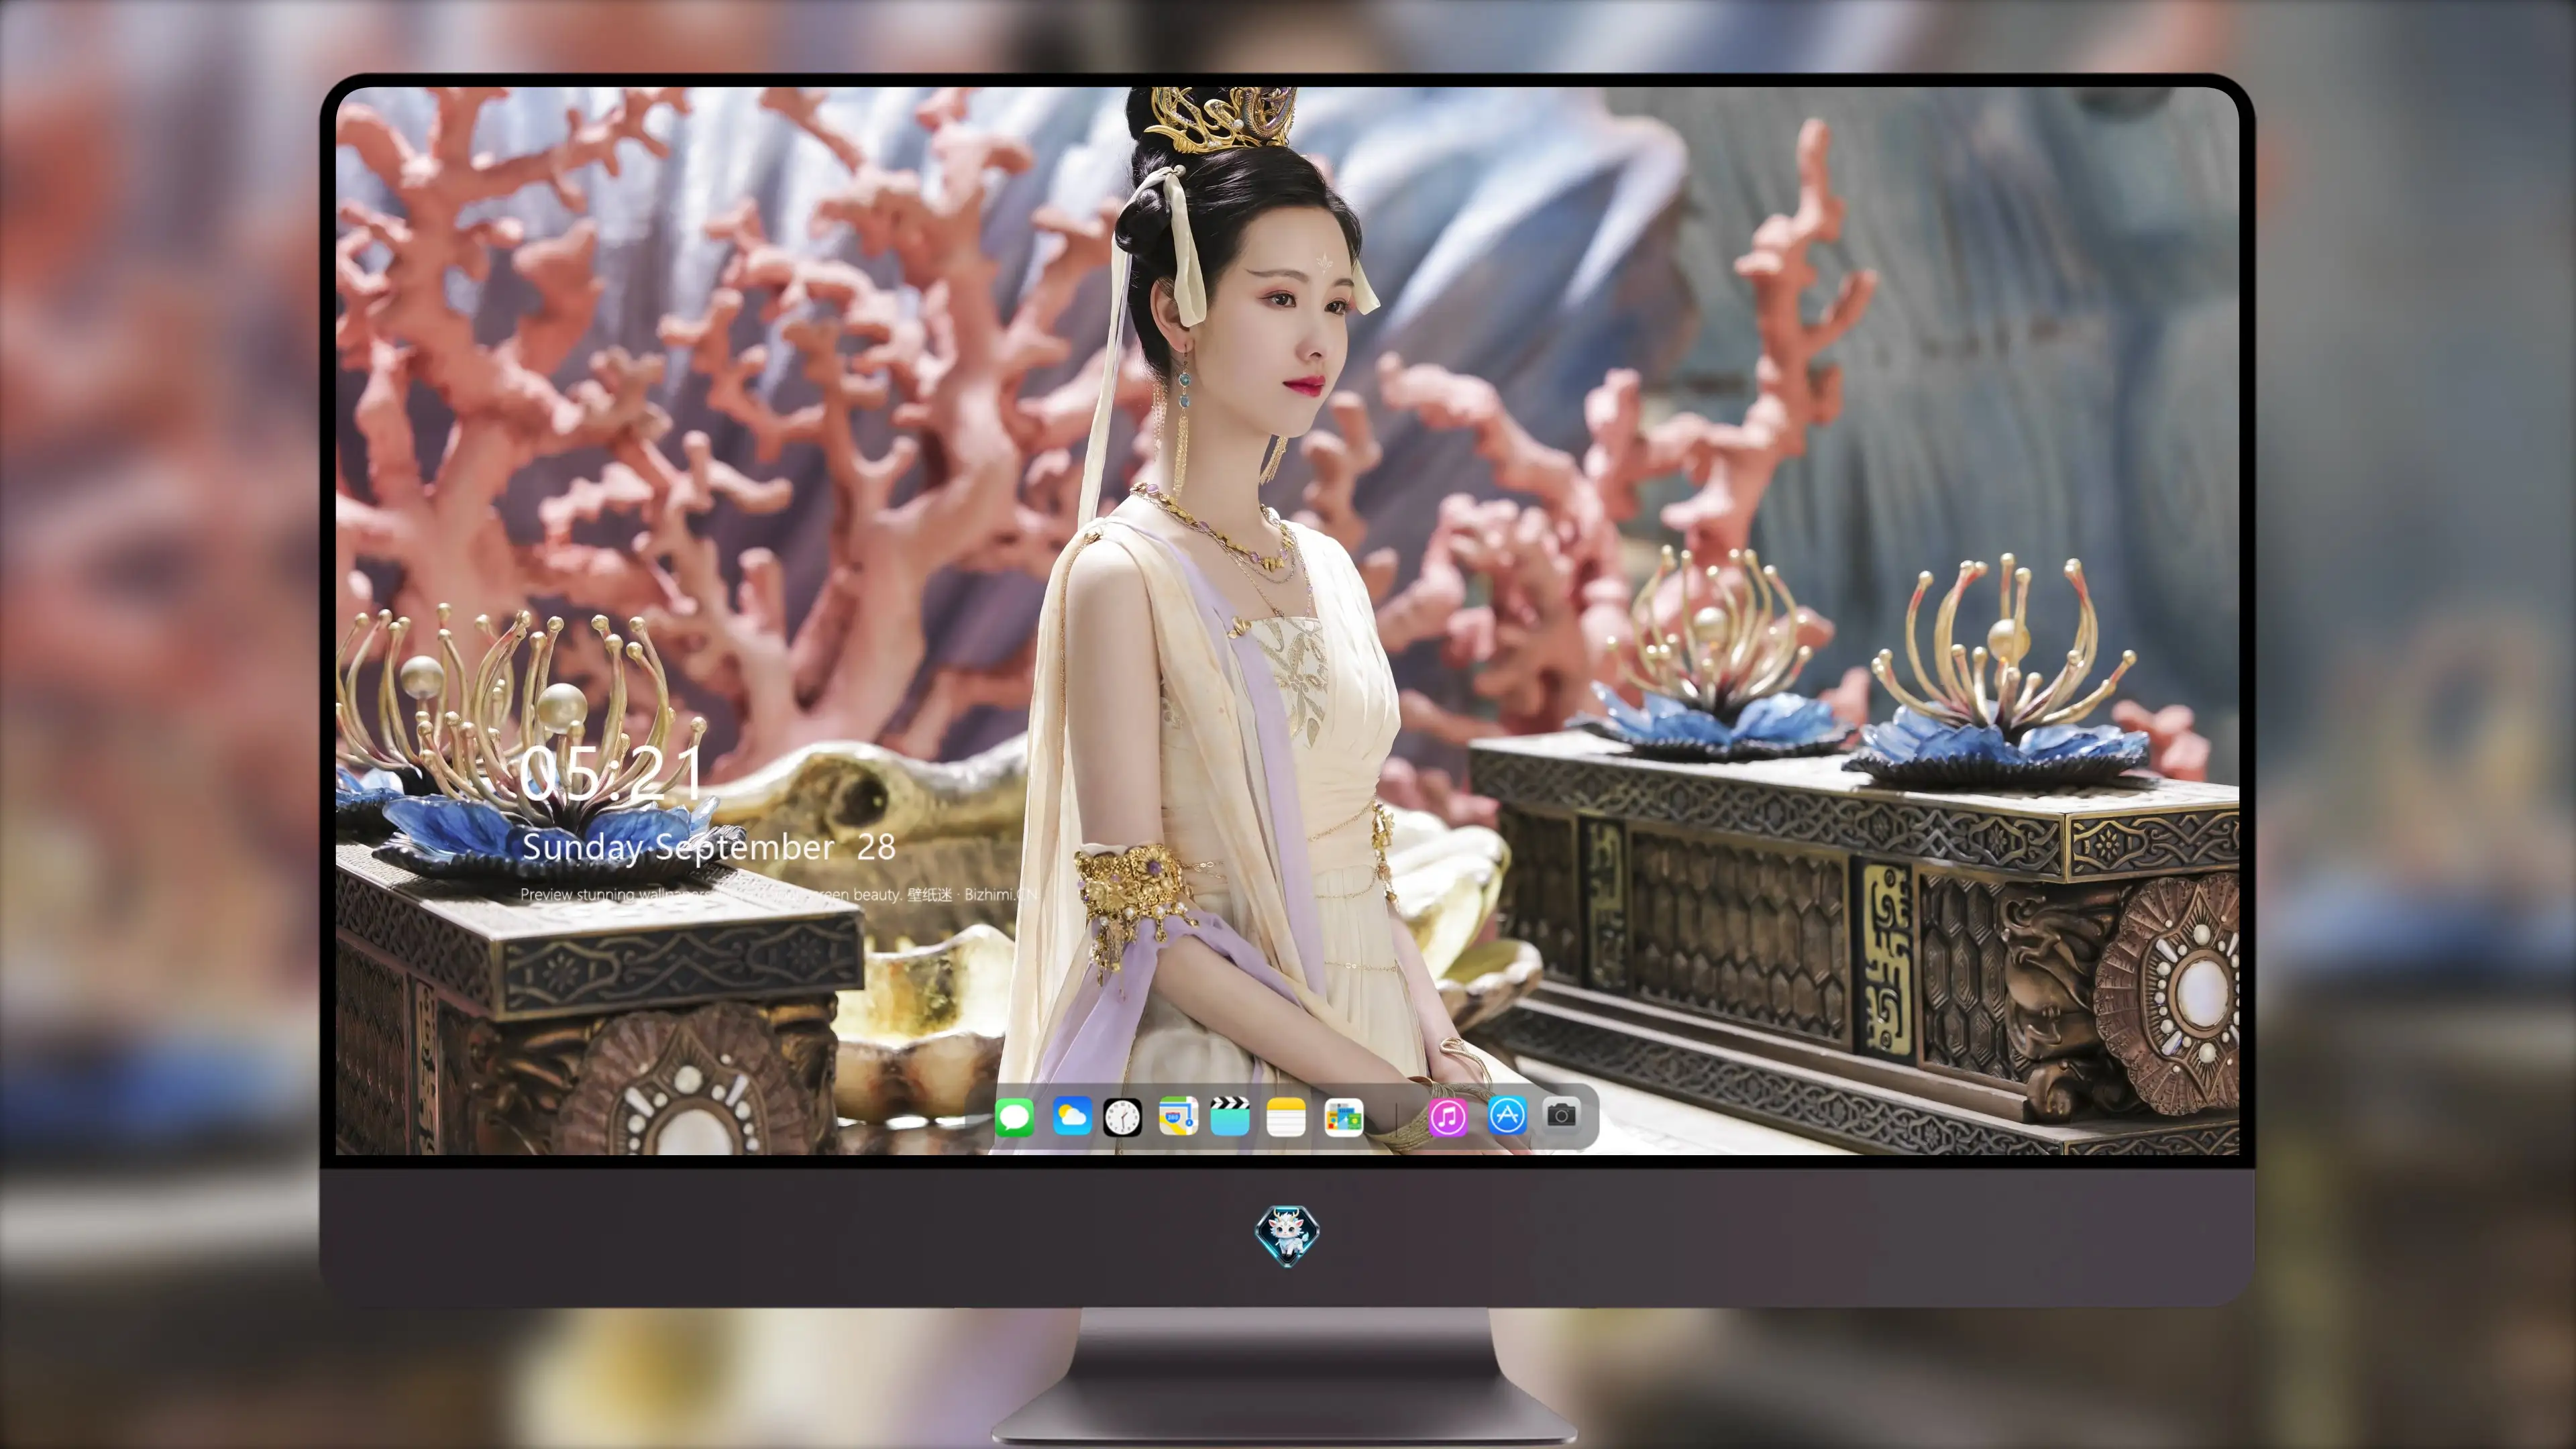Click the 05:21 clock display
The image size is (2576, 1449).
(x=611, y=773)
